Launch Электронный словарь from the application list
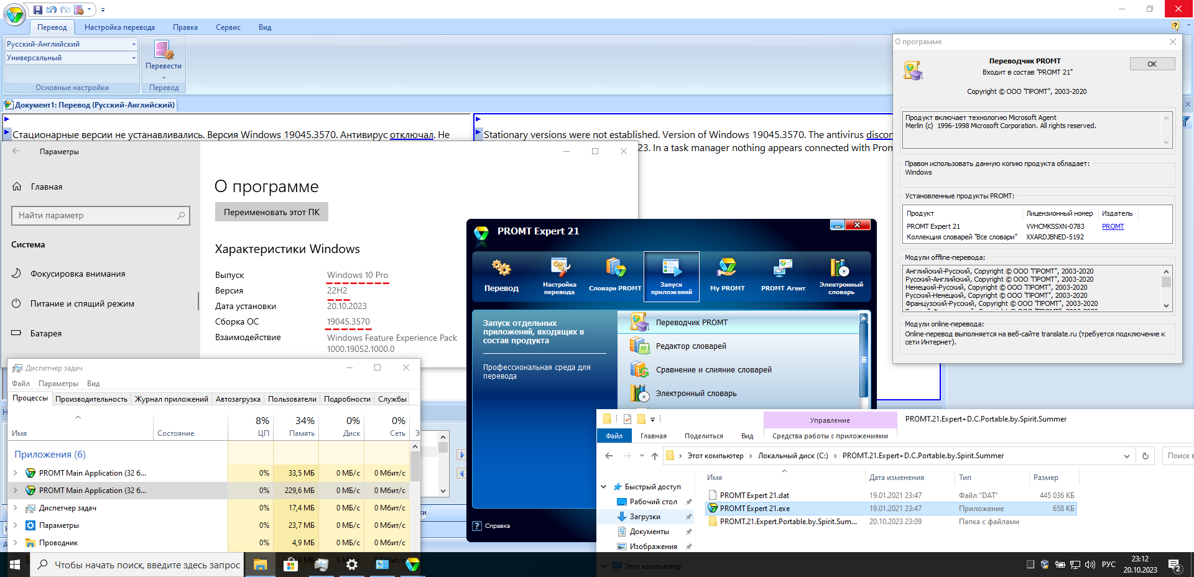The image size is (1194, 577). point(739,393)
